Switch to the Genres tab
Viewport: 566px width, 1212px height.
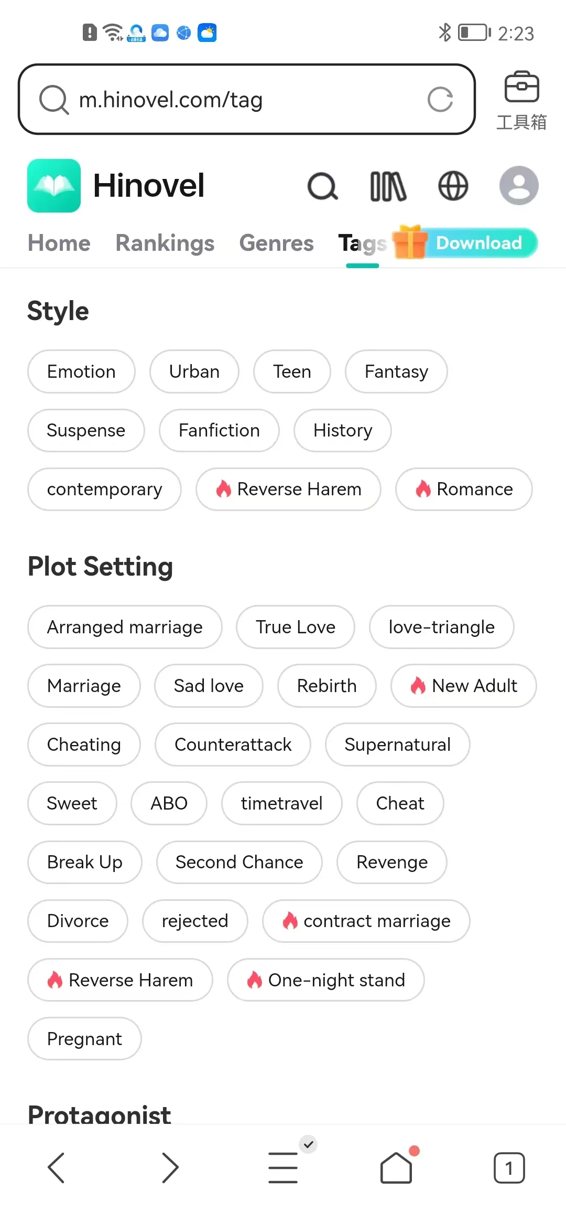pyautogui.click(x=276, y=243)
